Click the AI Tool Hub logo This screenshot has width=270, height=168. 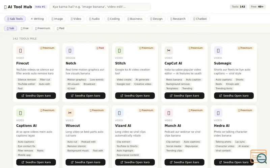click(18, 7)
